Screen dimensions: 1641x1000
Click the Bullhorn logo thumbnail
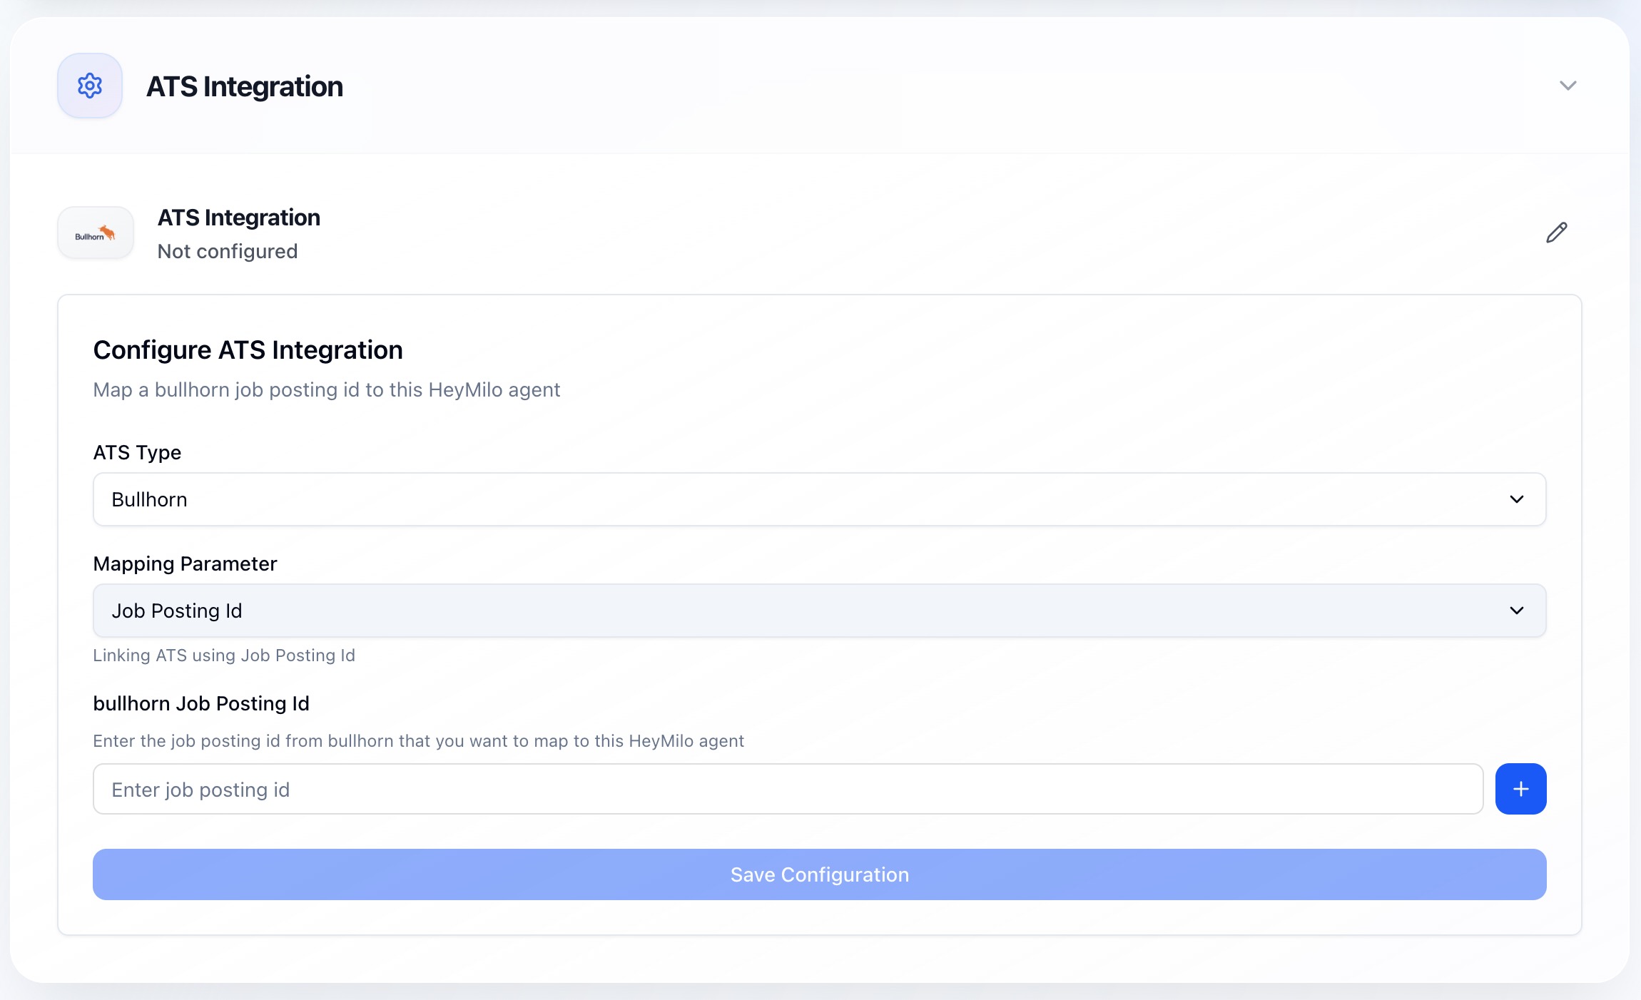pos(96,233)
